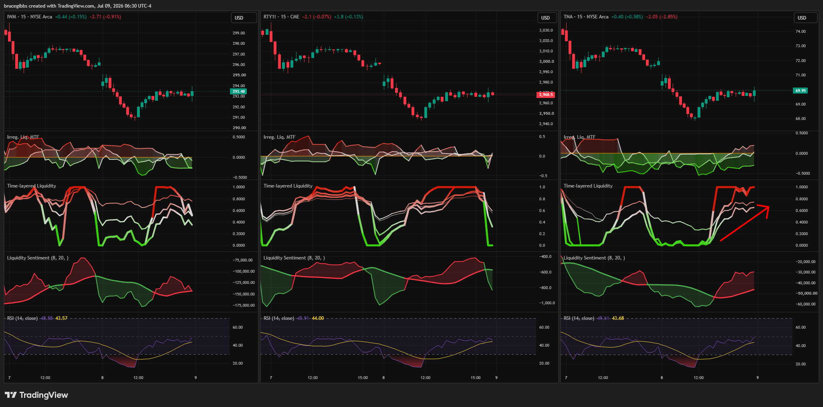This screenshot has width=823, height=407.
Task: Click the TNA · 15 · NYSE Arca symbol title
Action: pyautogui.click(x=586, y=17)
